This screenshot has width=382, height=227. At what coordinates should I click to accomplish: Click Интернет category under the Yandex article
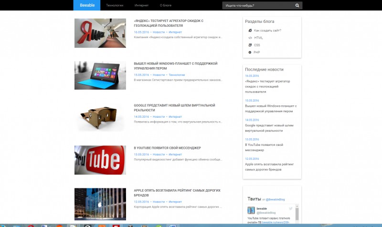click(x=175, y=32)
